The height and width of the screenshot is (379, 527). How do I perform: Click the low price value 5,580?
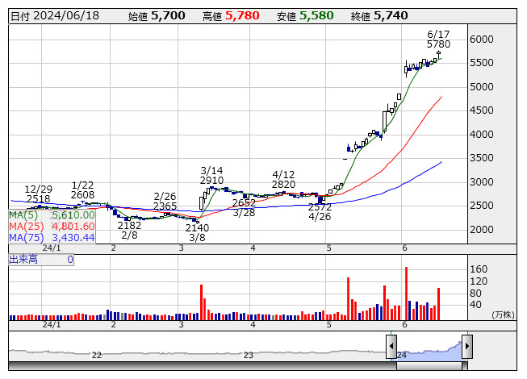pos(316,16)
